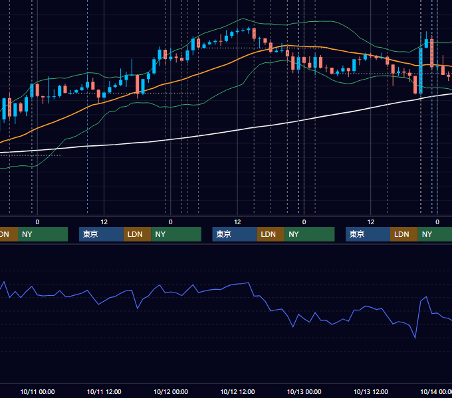The width and height of the screenshot is (452, 398).
Task: Select the NY block spanning 10/13 00:00
Action: (x=310, y=234)
